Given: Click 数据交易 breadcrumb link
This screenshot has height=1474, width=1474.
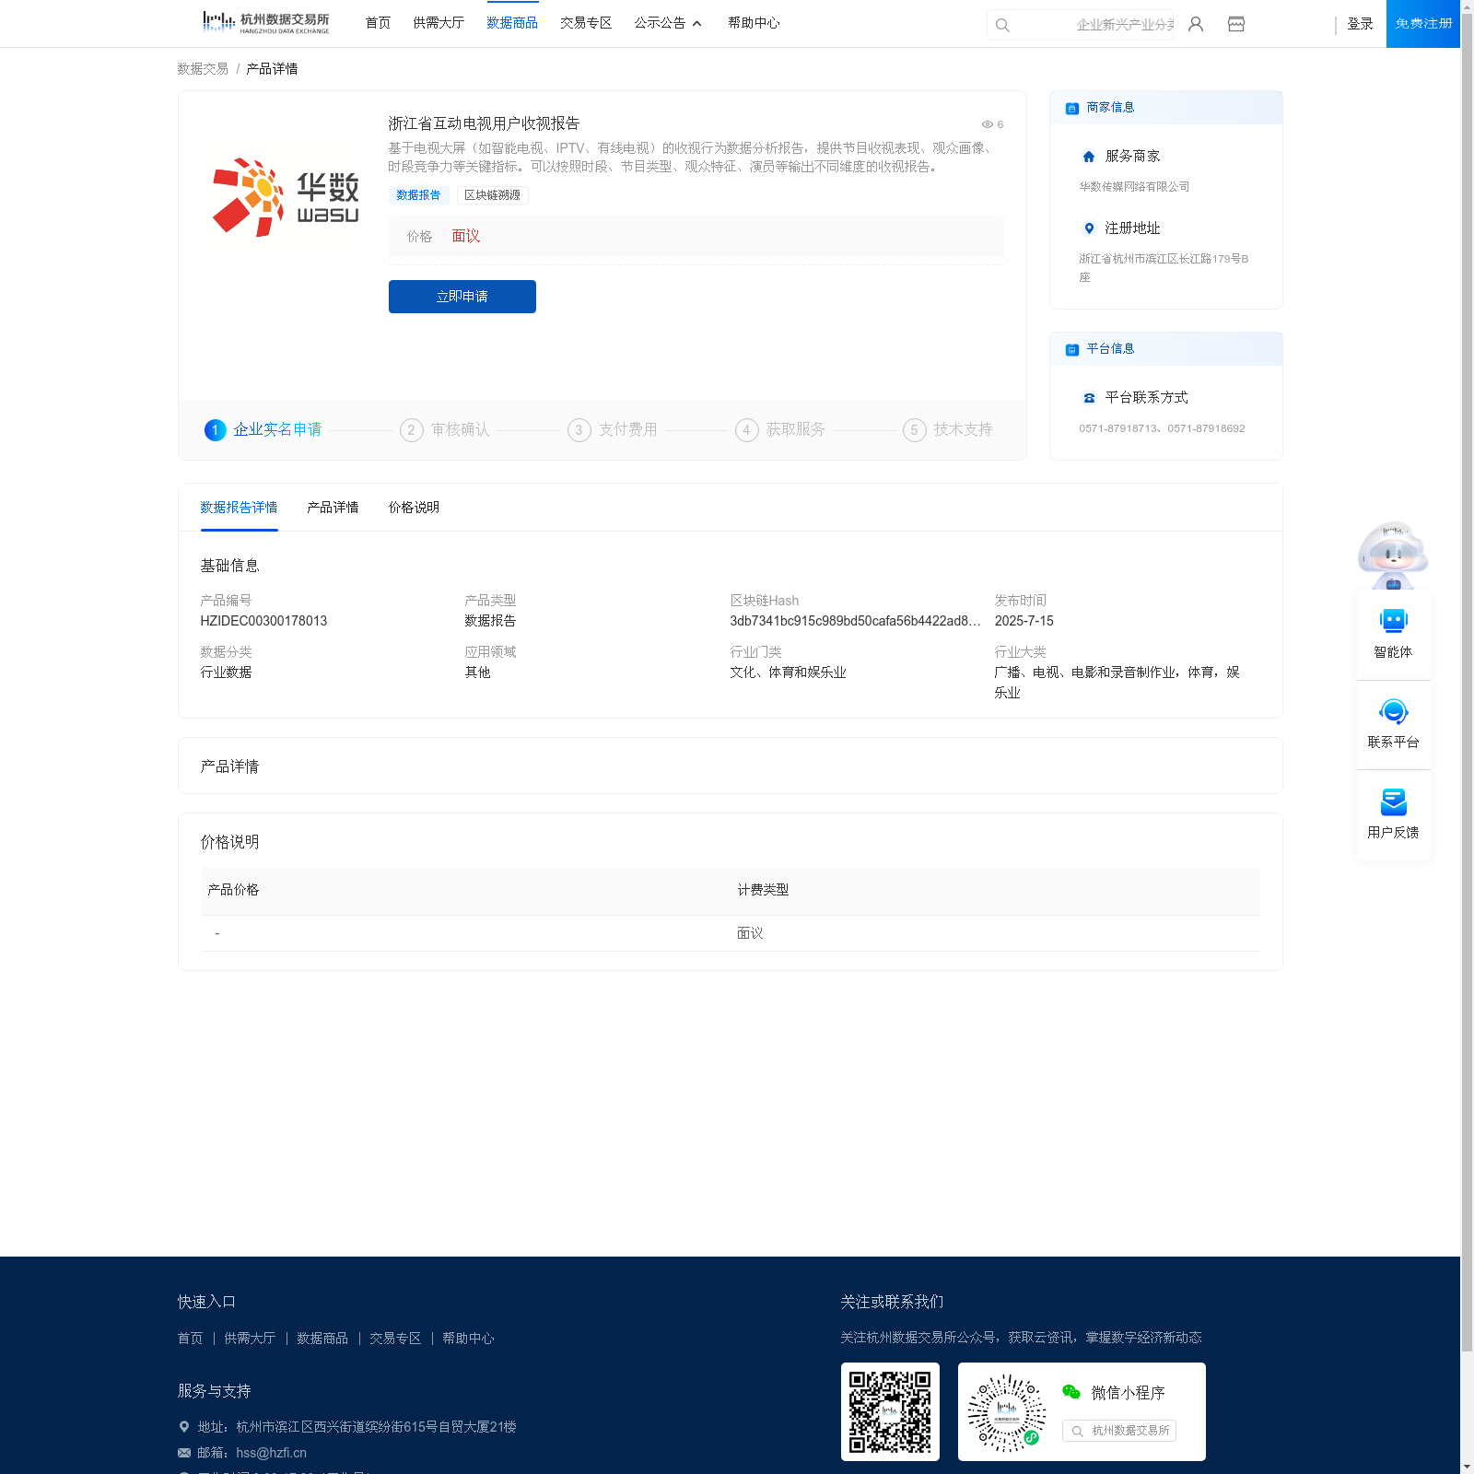Looking at the screenshot, I should tap(203, 69).
